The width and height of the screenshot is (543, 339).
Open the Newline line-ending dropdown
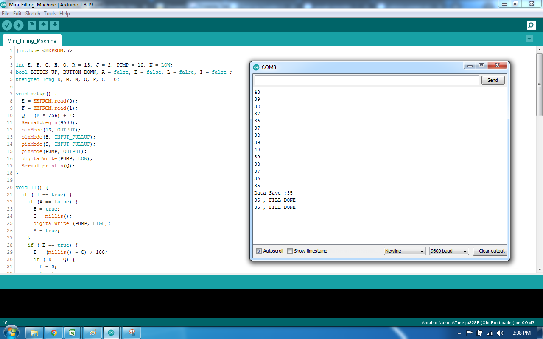pos(405,251)
